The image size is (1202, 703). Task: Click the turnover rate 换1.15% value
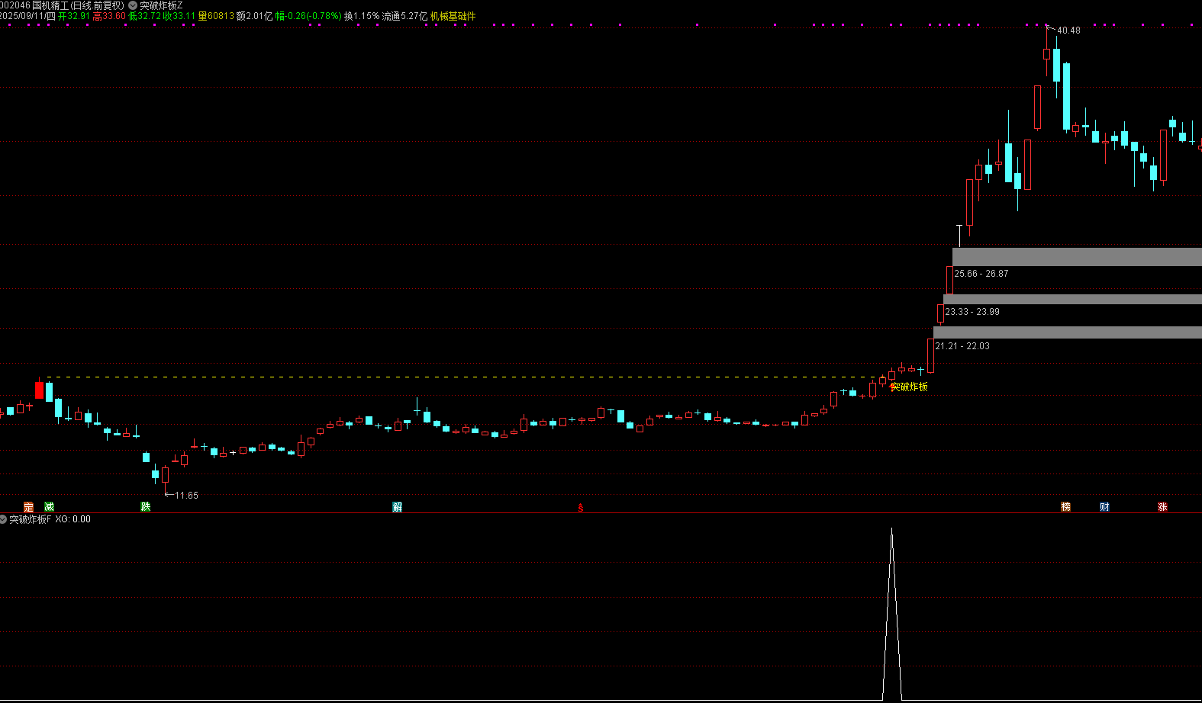(x=362, y=16)
